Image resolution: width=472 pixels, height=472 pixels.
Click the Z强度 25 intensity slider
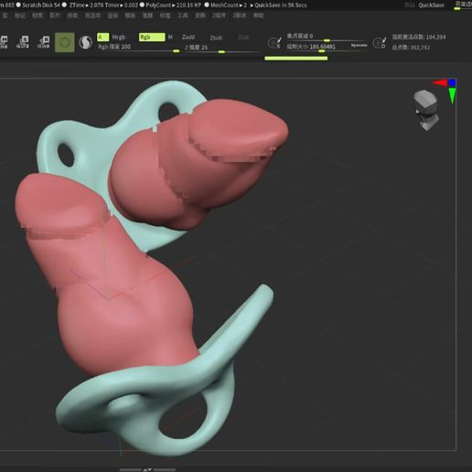[x=222, y=48]
